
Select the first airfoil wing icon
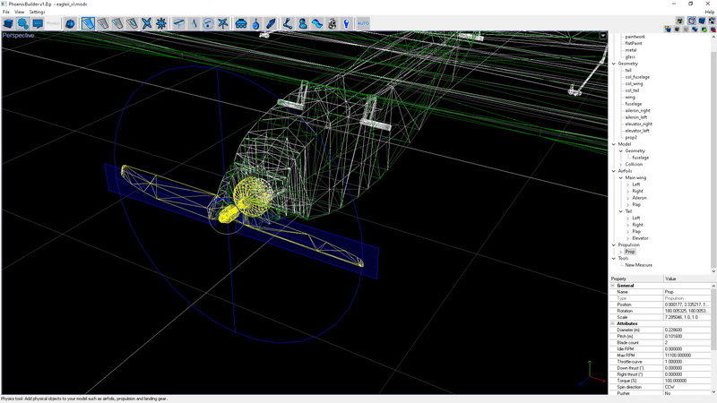point(89,22)
